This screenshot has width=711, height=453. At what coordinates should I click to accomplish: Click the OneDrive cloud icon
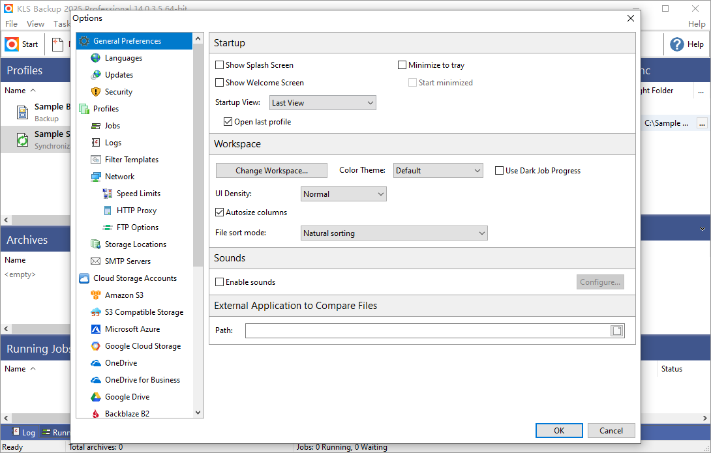tap(96, 363)
